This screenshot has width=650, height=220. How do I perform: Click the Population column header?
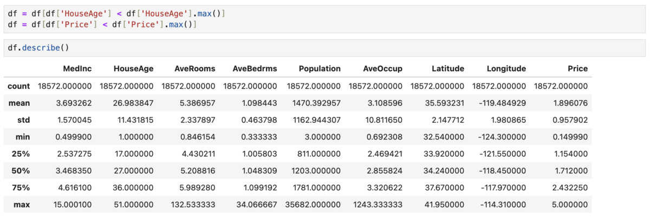point(320,69)
